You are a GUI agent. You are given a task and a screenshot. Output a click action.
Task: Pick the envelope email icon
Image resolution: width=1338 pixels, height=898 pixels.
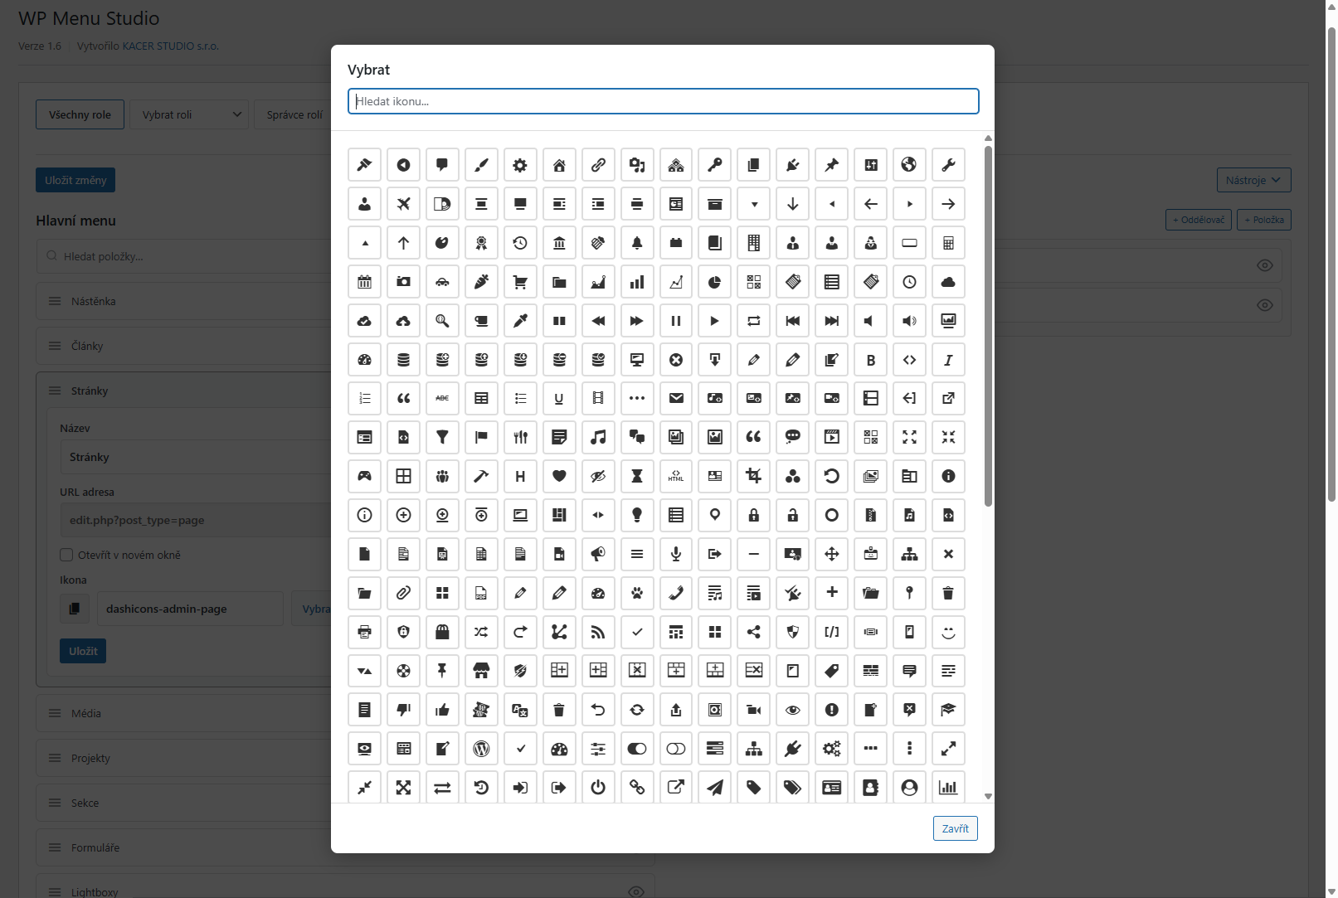[676, 398]
